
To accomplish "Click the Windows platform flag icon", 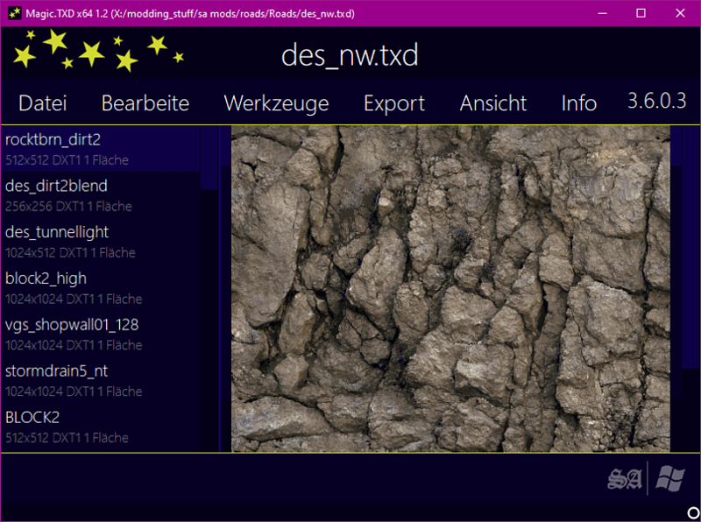I will pyautogui.click(x=670, y=478).
